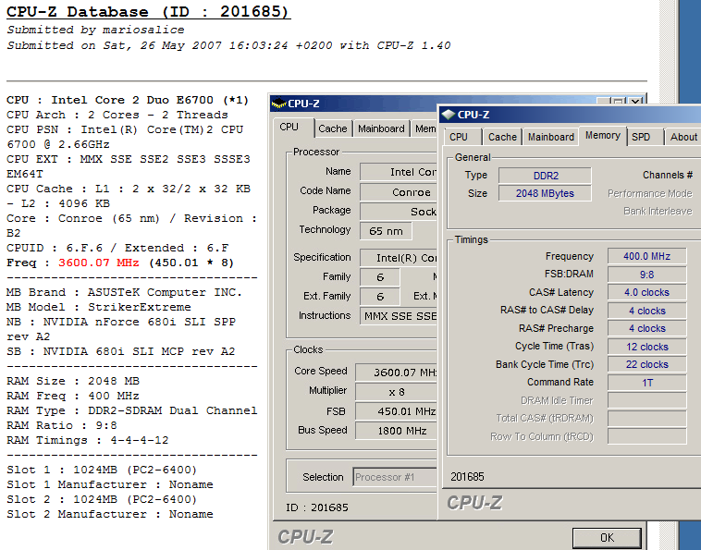
Task: Select the Memory tab in the front CPU-Z window
Action: point(603,135)
